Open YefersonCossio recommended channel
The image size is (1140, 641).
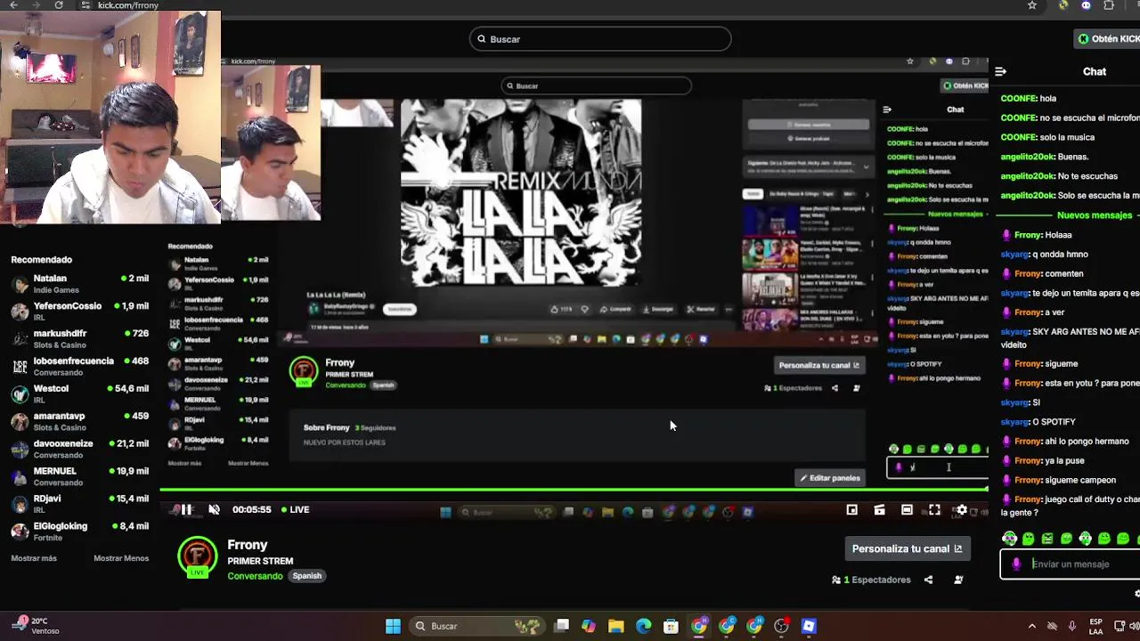[x=80, y=312]
